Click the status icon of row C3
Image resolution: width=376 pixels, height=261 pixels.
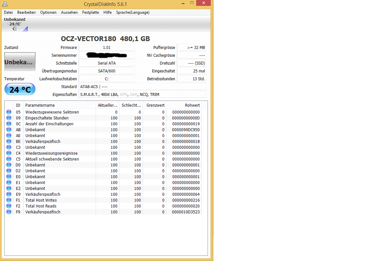[9, 147]
